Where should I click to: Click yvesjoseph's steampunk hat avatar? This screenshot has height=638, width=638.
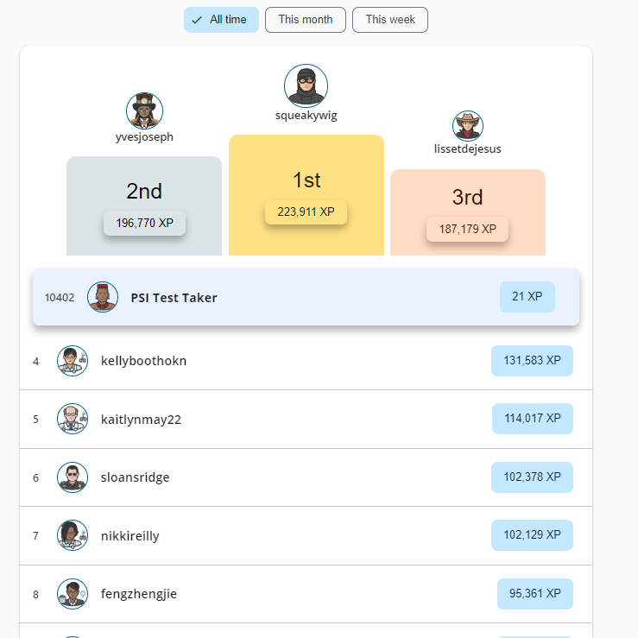coord(145,111)
